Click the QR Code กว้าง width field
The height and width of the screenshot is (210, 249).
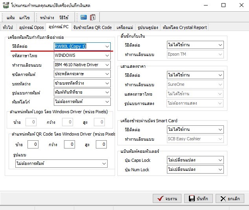pos(69,145)
